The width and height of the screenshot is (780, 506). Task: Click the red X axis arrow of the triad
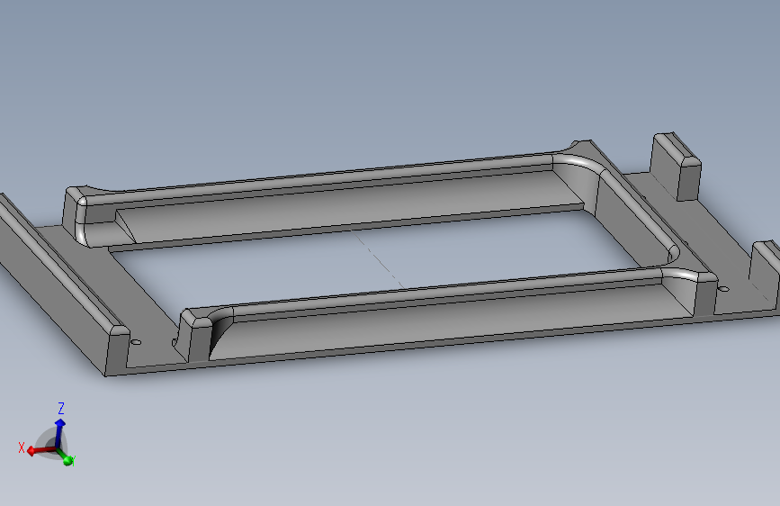click(x=40, y=451)
